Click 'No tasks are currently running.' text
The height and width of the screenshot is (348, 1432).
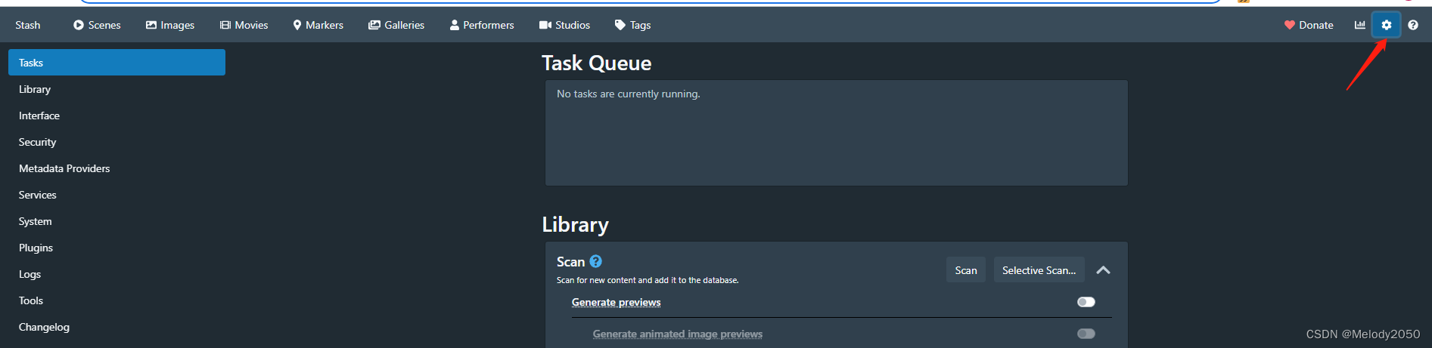[629, 94]
